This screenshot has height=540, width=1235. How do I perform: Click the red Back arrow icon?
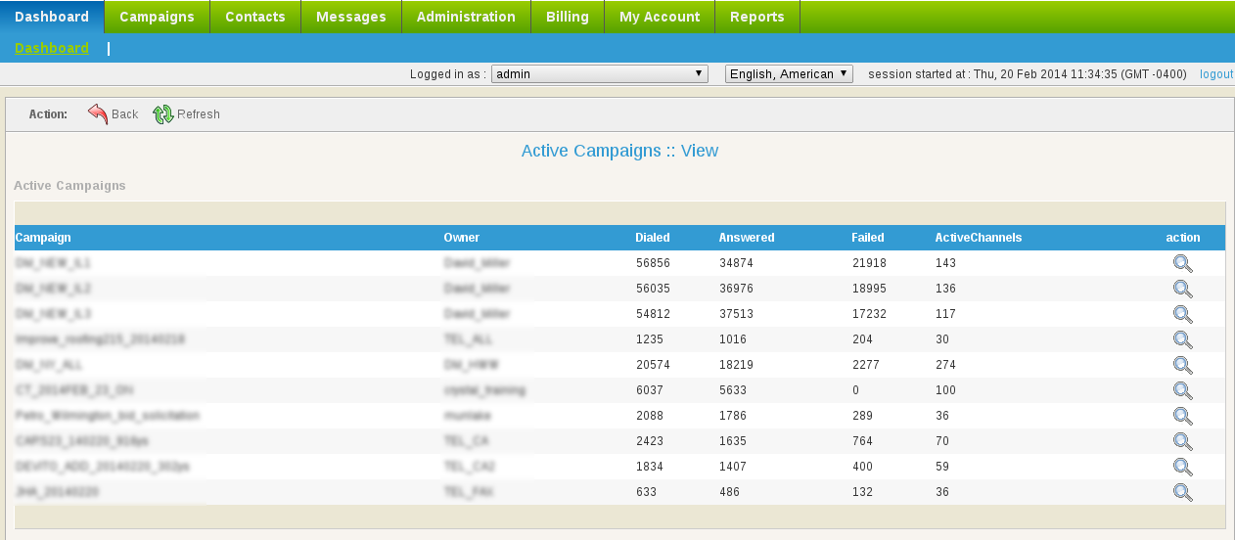pos(98,114)
